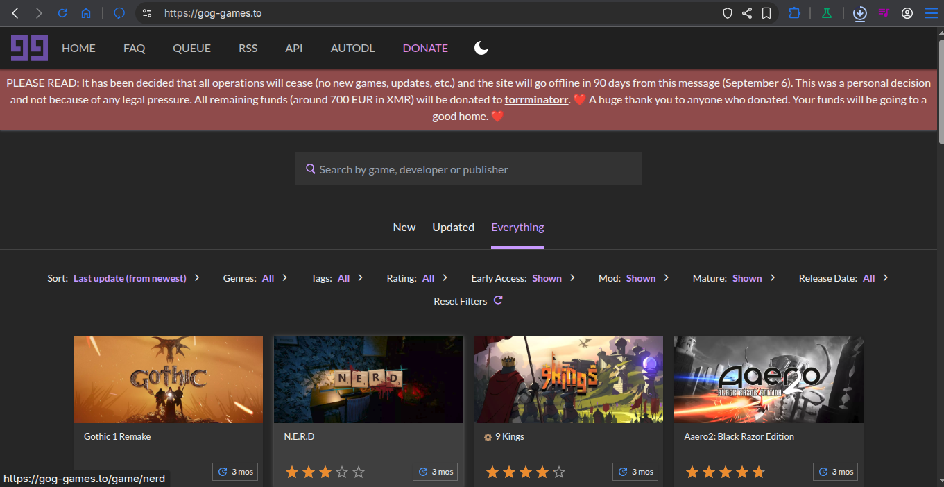Click the Aaero2 cover thumbnail
The image size is (944, 487).
tap(769, 379)
